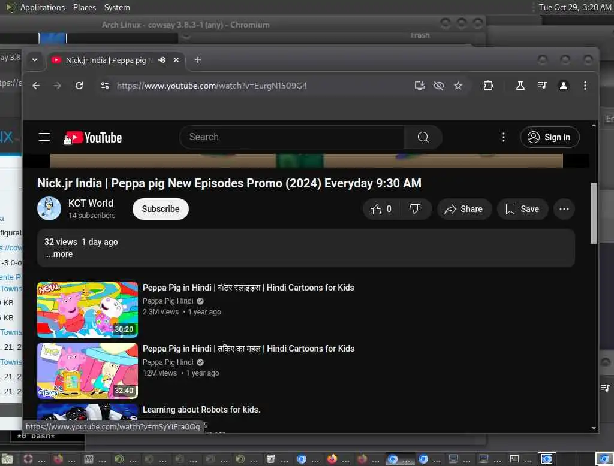Viewport: 614px width, 466px height.
Task: Open the tab search dropdown arrow
Action: [x=34, y=60]
